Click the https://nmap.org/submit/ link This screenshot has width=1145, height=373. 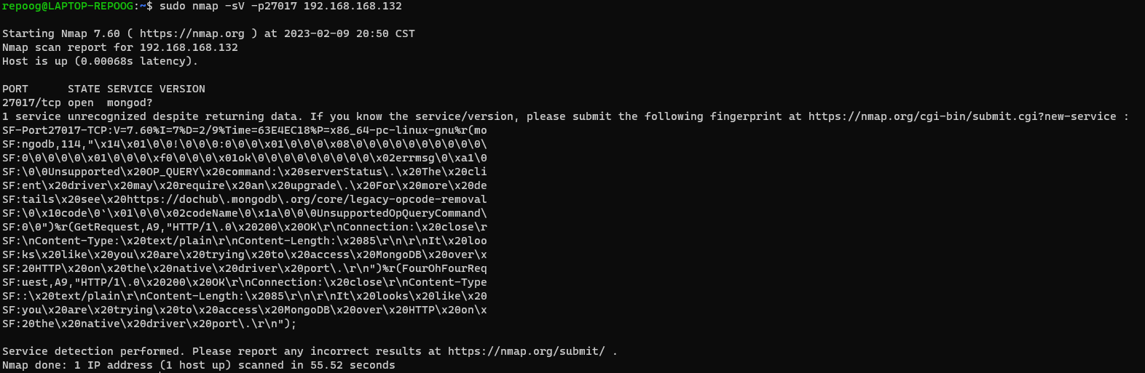526,351
